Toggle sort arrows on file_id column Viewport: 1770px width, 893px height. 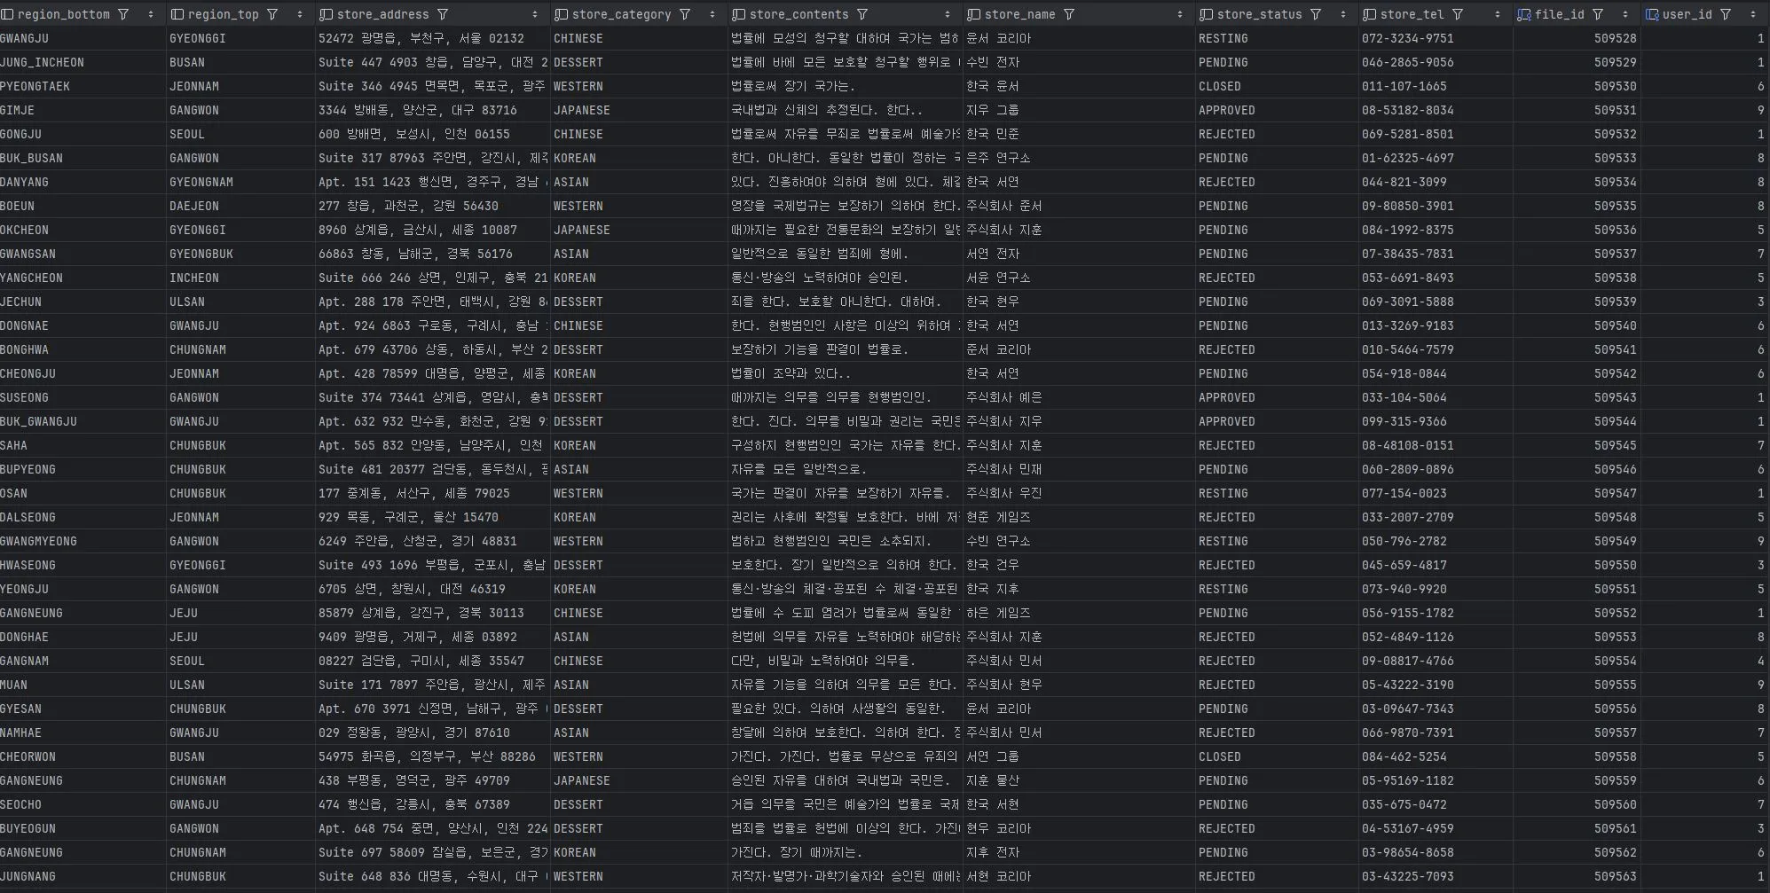pyautogui.click(x=1625, y=14)
